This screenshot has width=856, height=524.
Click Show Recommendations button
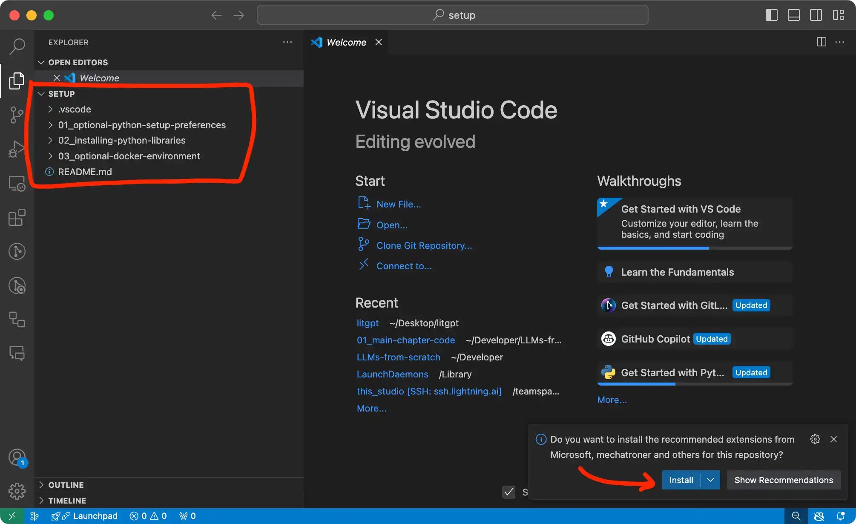click(x=784, y=480)
